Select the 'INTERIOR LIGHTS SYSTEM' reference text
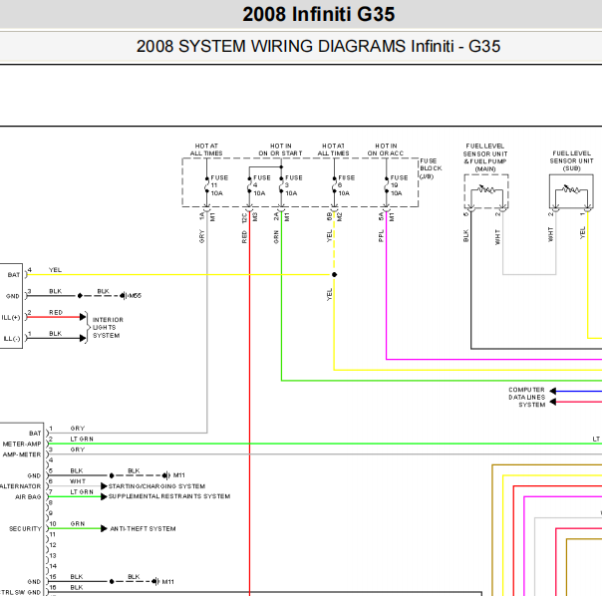This screenshot has width=602, height=596. 108,328
